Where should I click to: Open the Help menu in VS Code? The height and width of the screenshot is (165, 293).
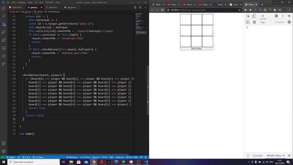pos(58,2)
